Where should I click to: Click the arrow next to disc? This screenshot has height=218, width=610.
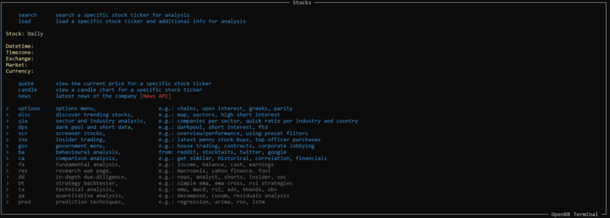tap(7, 115)
